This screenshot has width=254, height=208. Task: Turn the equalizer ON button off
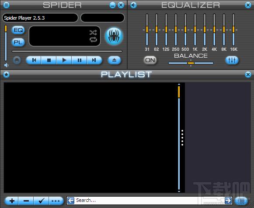click(x=150, y=60)
